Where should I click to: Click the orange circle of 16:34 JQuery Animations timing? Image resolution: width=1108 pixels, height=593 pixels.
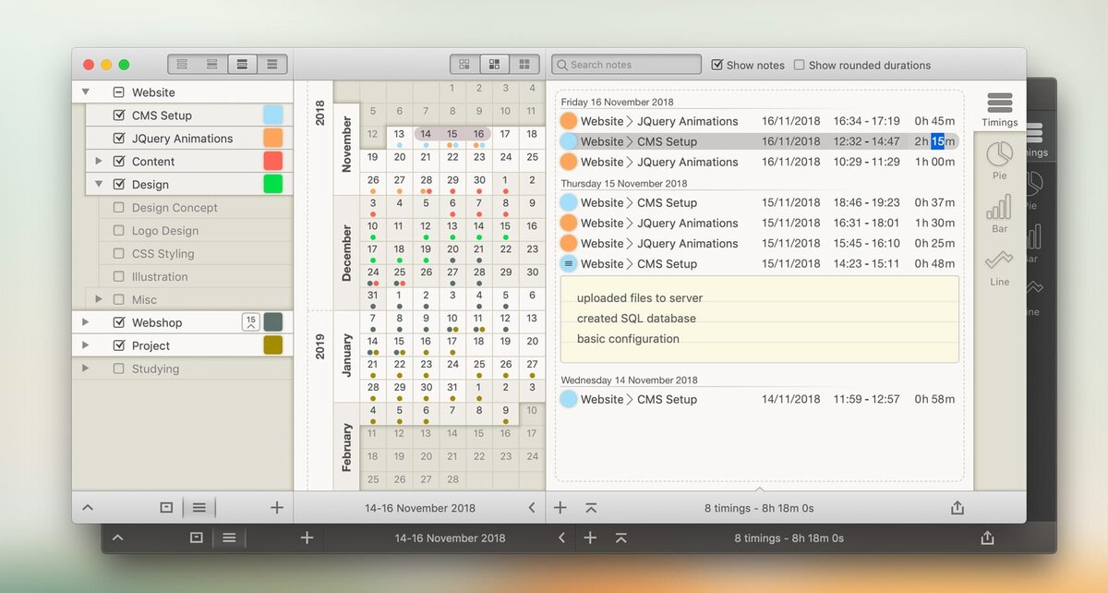[x=569, y=121]
